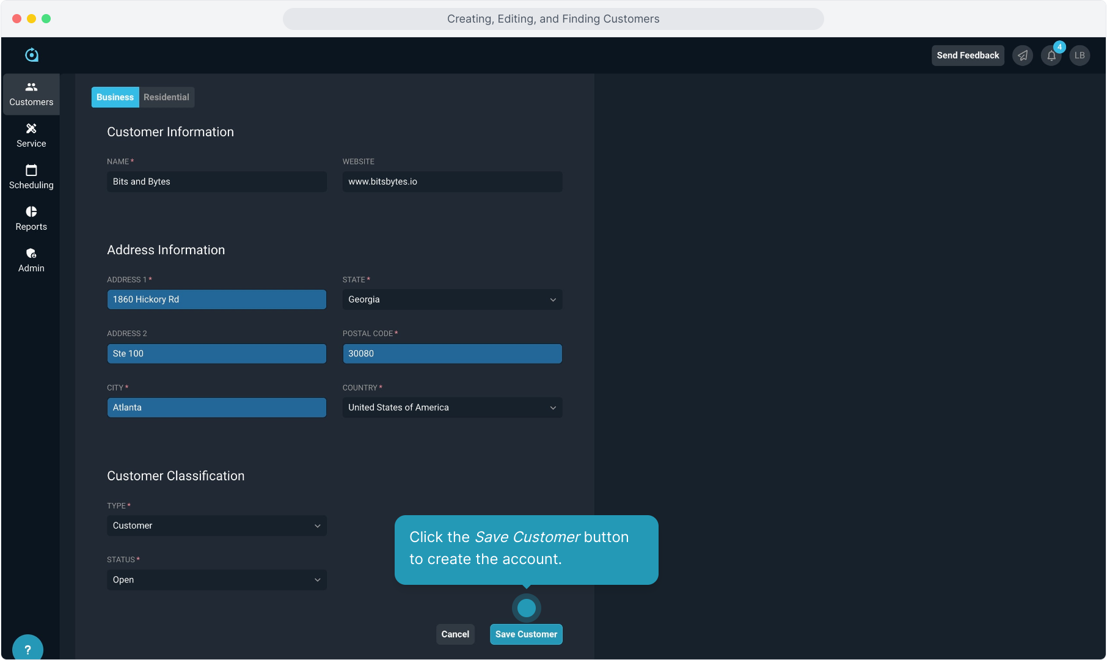Open the Type dropdown showing Customer

click(217, 526)
